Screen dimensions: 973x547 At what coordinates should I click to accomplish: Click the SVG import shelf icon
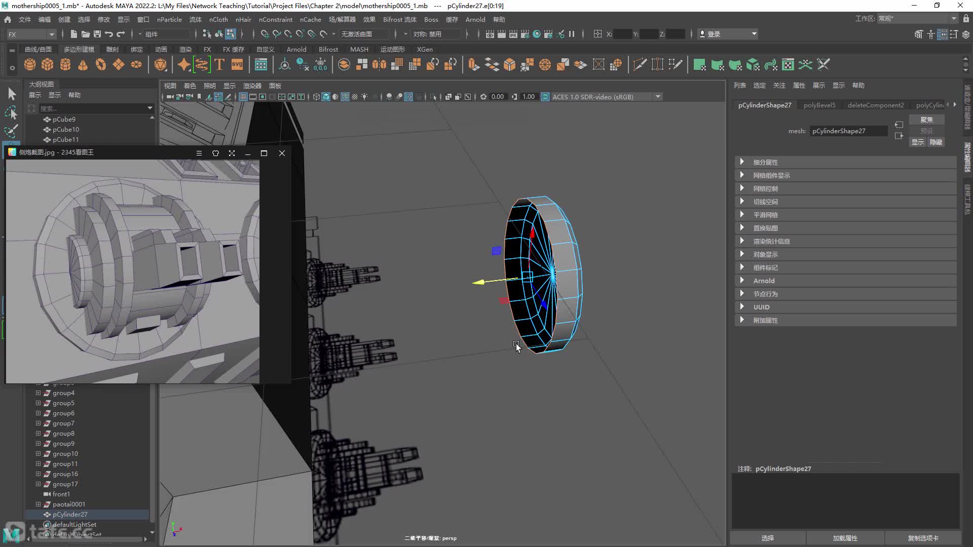tap(237, 65)
